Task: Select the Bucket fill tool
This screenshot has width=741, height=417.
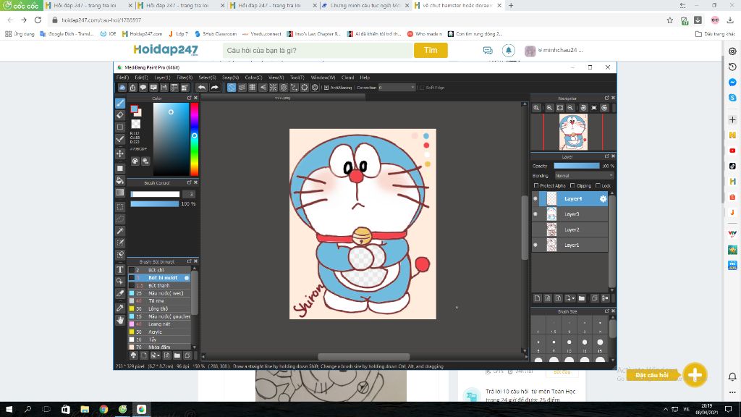Action: 120,180
